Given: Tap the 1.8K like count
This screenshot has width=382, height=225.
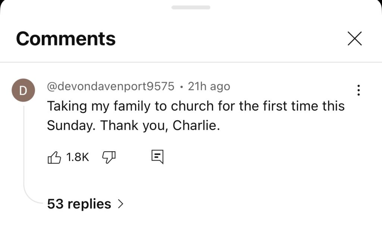Looking at the screenshot, I should click(78, 157).
